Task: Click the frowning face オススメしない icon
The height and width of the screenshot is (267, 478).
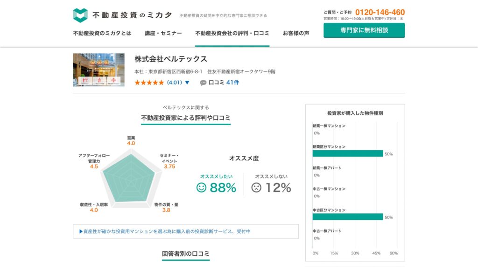Action: point(256,188)
